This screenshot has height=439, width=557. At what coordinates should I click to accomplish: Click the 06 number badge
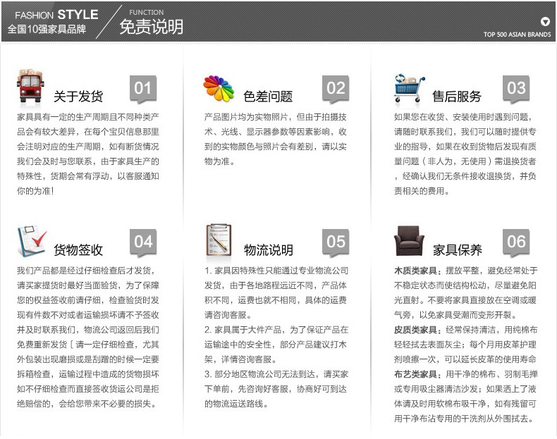pos(516,242)
